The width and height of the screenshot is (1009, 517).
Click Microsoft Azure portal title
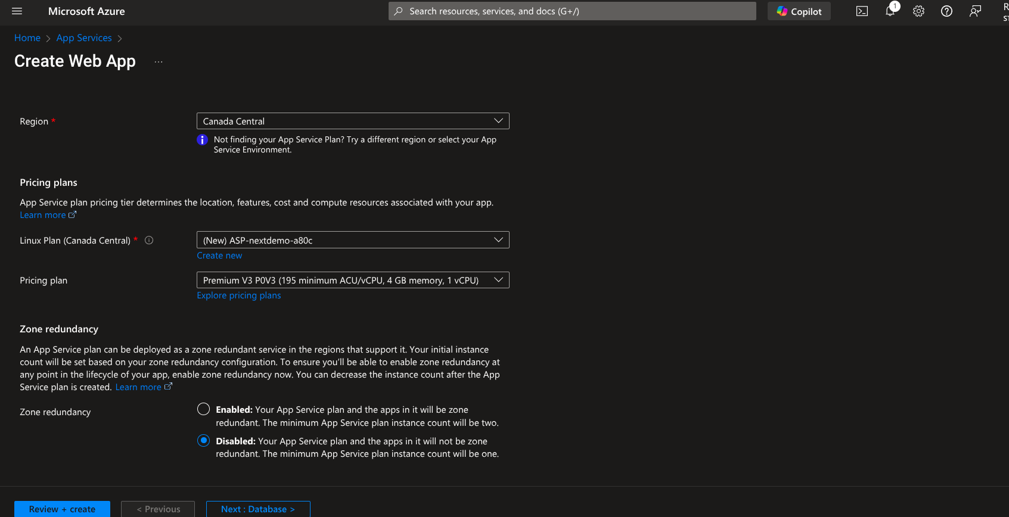pos(86,11)
